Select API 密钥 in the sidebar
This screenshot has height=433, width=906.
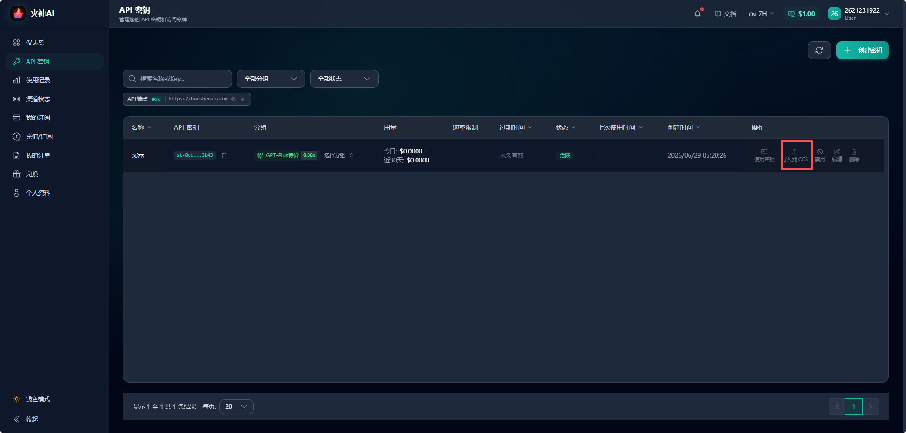pyautogui.click(x=54, y=62)
